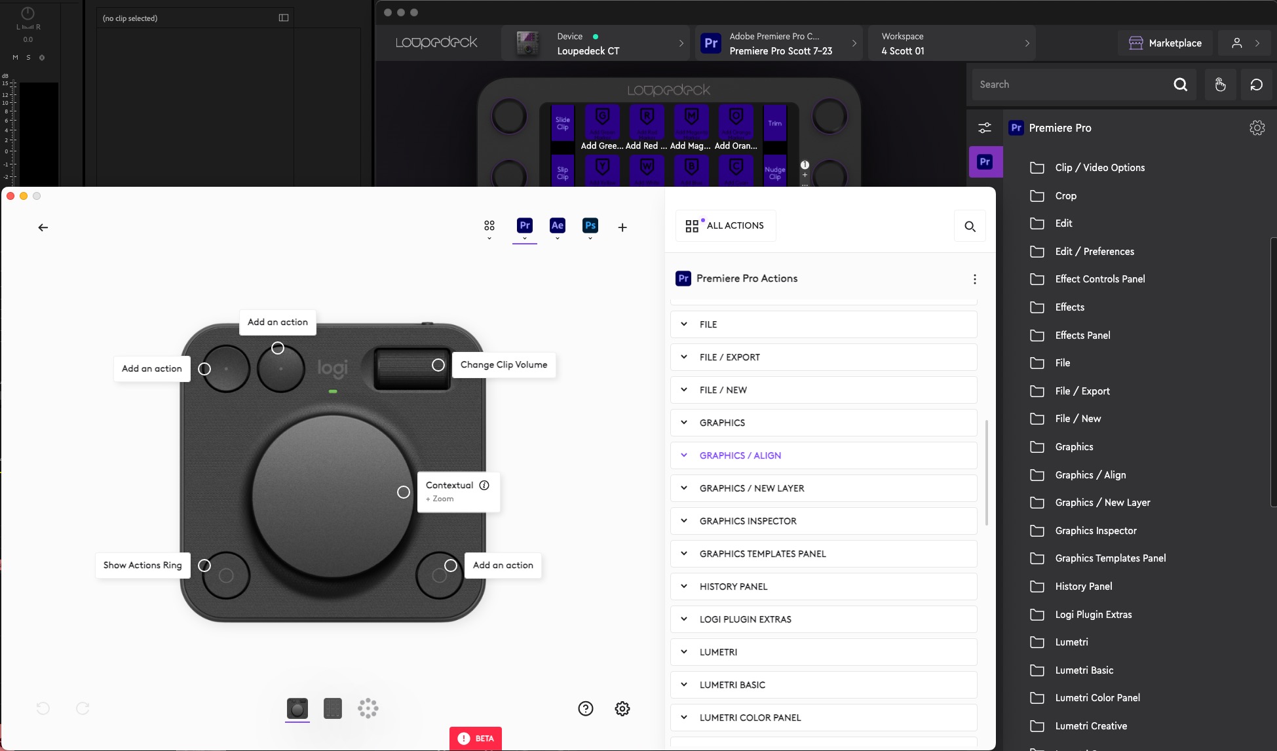
Task: Click the settings gear icon on device
Action: (x=622, y=708)
